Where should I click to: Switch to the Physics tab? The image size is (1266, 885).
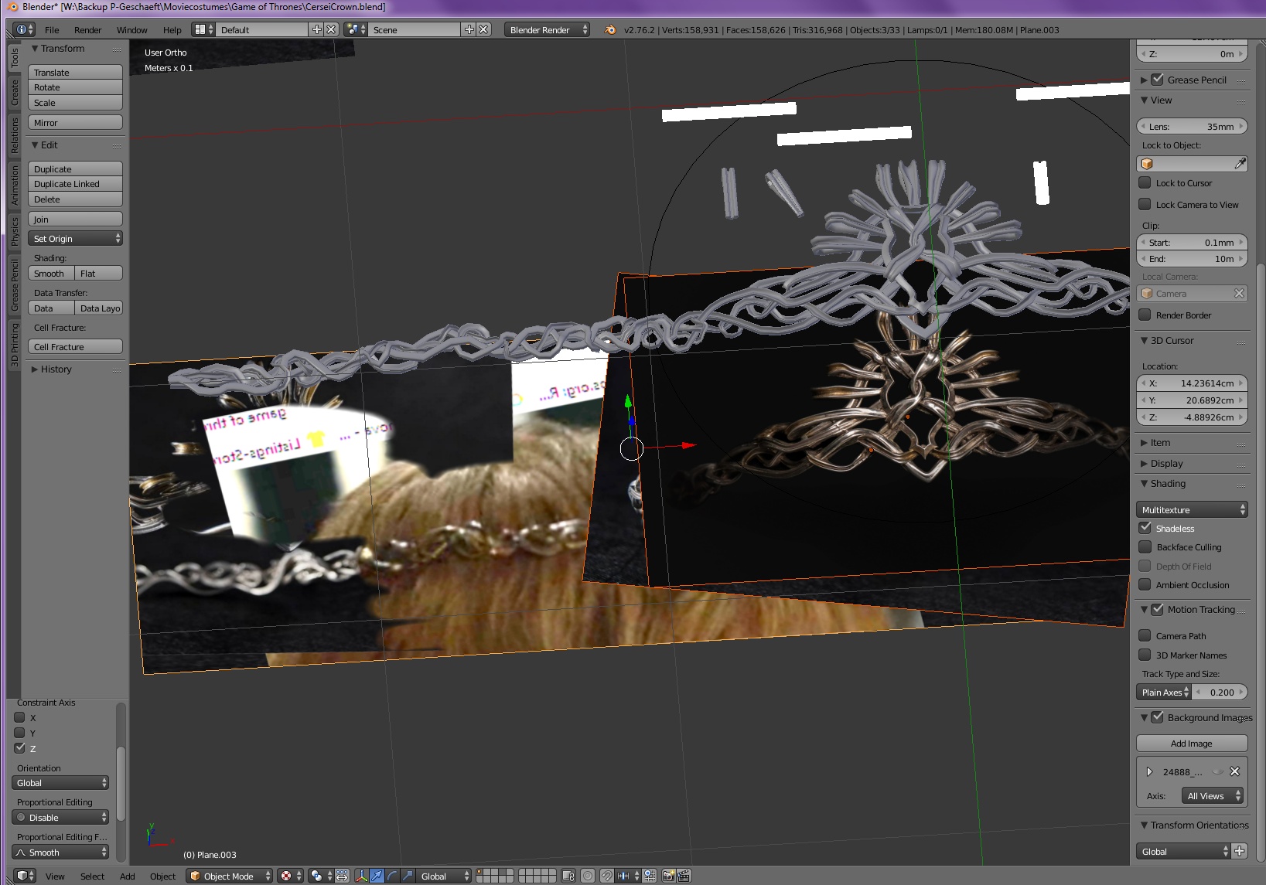tap(14, 231)
